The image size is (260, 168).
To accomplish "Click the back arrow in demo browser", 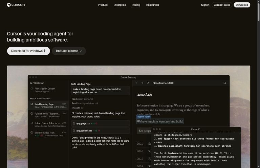I will (x=136, y=83).
